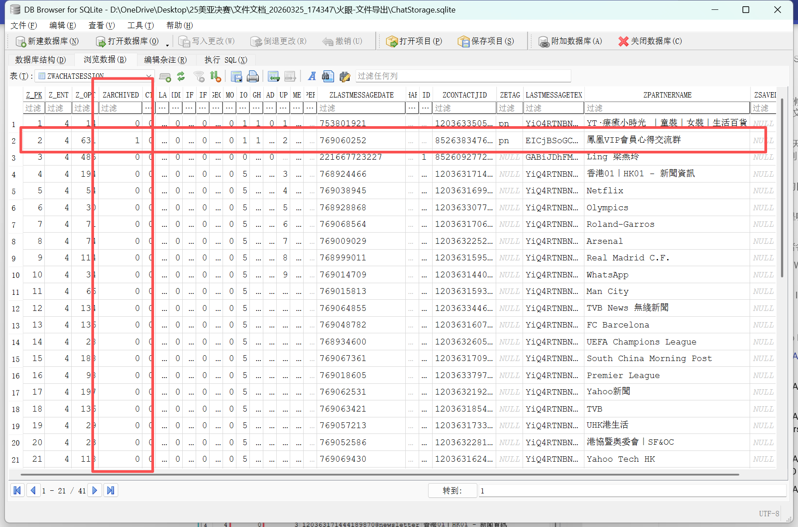Open the 帮助(H) menu
Viewport: 798px width, 527px height.
click(x=180, y=25)
